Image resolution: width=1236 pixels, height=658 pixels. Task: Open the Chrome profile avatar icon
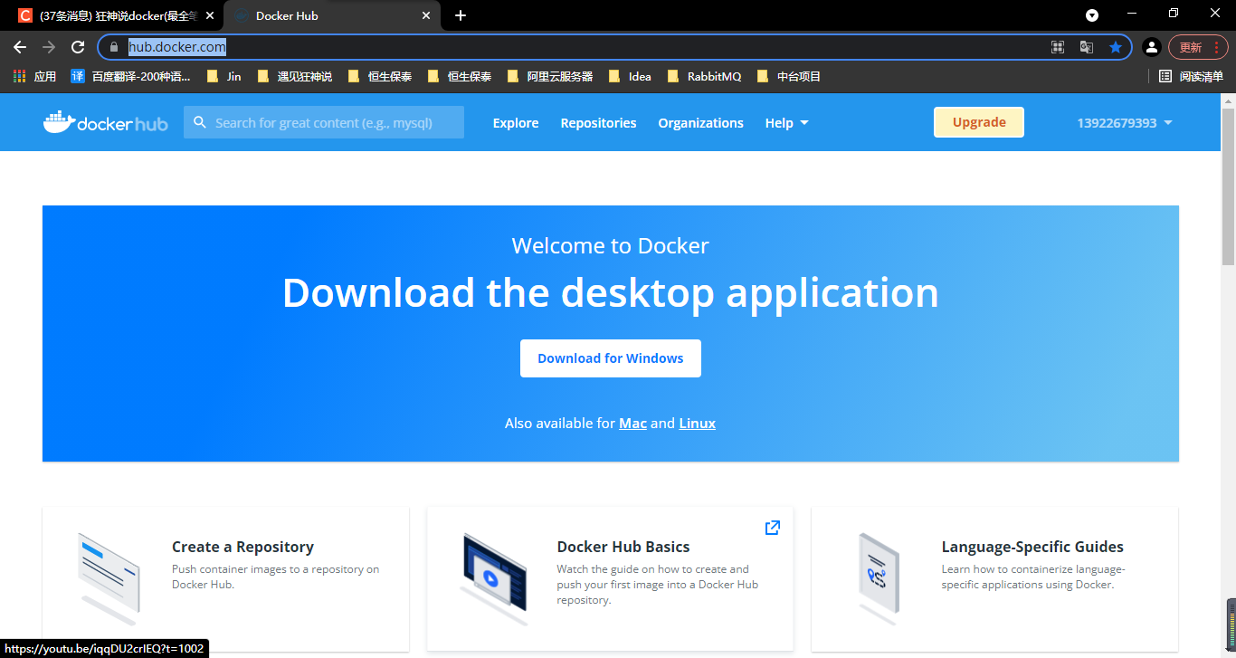pos(1151,47)
